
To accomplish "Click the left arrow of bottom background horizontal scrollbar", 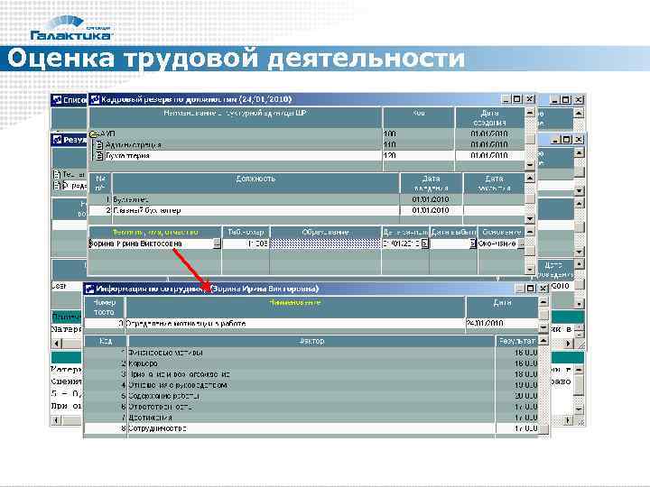I will point(57,420).
